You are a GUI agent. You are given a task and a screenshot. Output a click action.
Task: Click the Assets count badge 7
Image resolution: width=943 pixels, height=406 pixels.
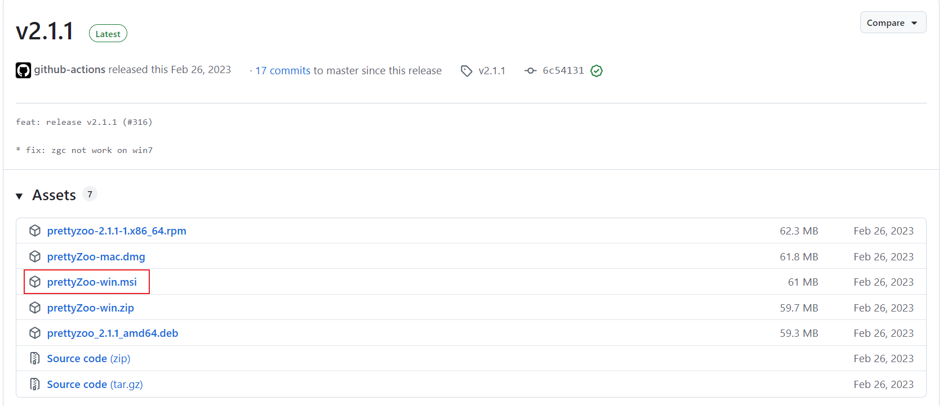90,194
